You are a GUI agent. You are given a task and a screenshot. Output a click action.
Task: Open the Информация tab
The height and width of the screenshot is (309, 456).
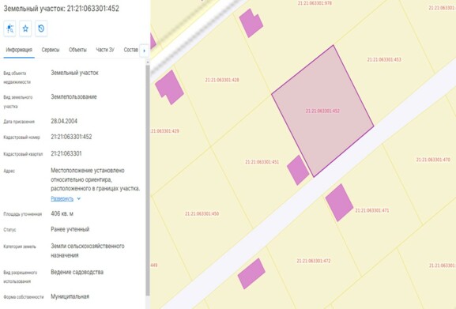tap(19, 50)
